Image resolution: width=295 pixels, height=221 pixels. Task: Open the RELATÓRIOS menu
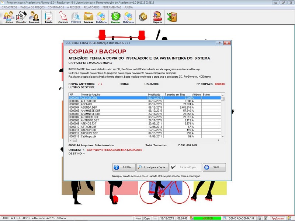point(91,7)
